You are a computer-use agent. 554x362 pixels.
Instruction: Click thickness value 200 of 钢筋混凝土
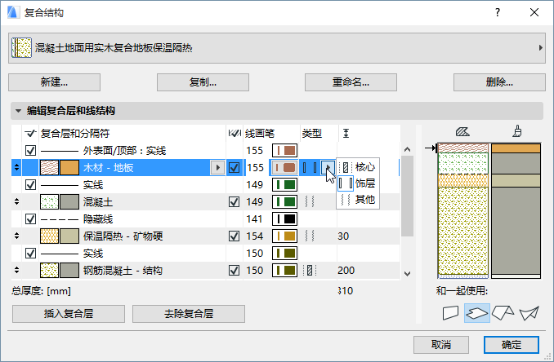click(346, 271)
